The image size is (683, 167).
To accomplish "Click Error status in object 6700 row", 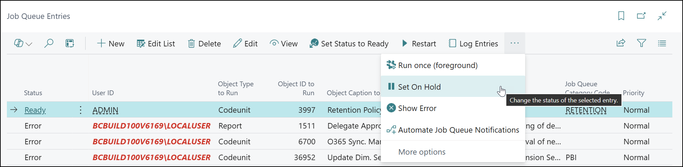I will pos(33,142).
